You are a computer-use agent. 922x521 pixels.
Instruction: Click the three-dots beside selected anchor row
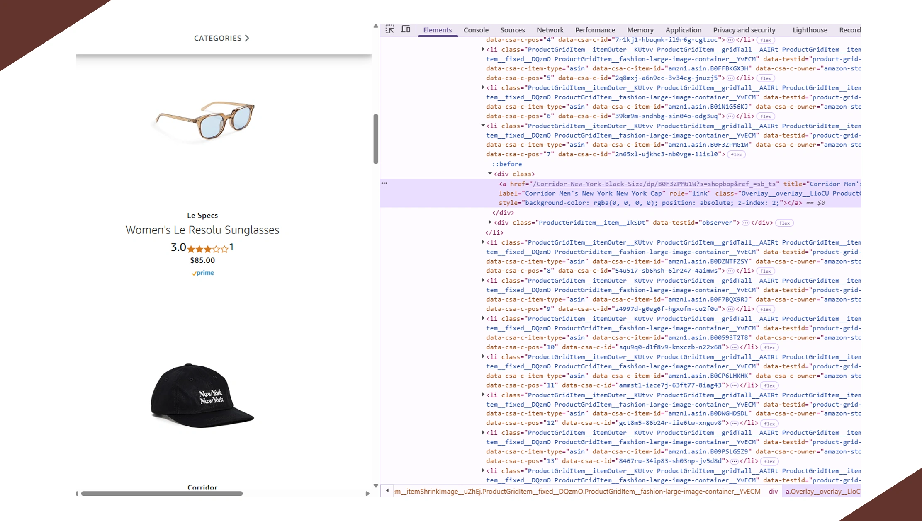click(384, 183)
